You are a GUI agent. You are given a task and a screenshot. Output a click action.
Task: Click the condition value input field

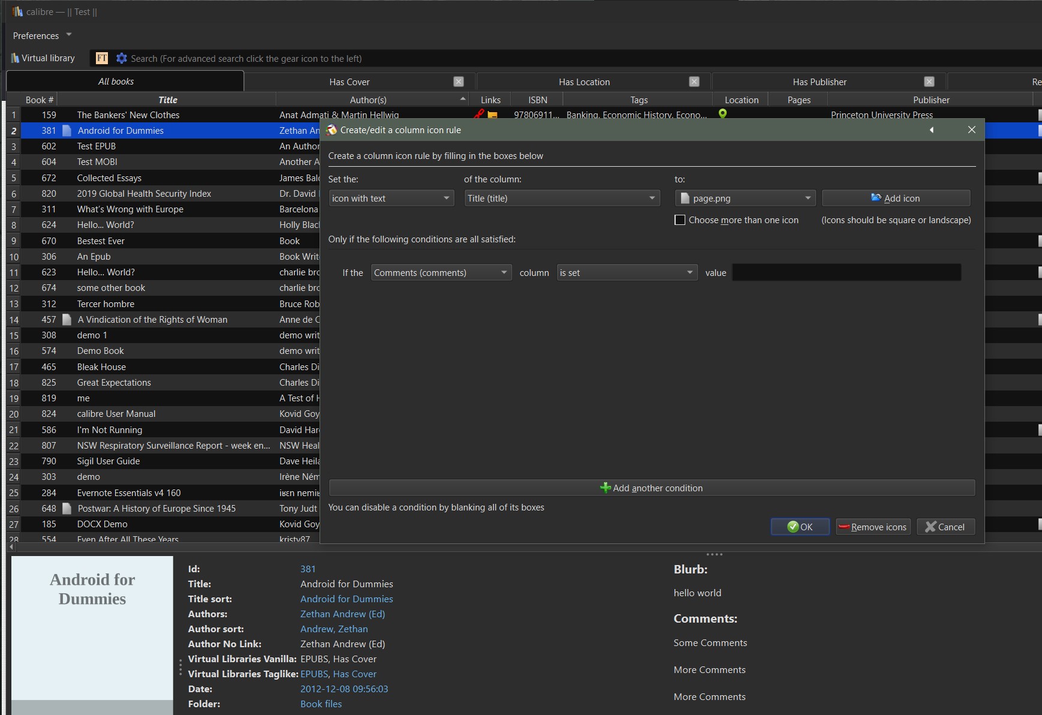click(x=846, y=272)
